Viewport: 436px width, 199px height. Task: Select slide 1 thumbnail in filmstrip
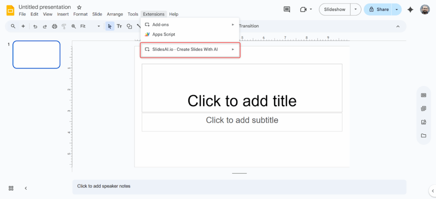[x=37, y=54]
